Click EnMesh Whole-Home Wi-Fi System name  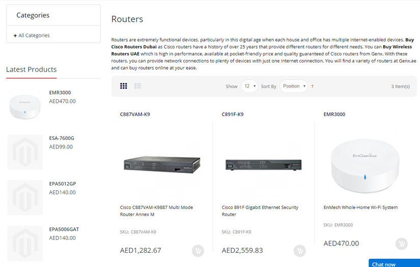(x=360, y=207)
